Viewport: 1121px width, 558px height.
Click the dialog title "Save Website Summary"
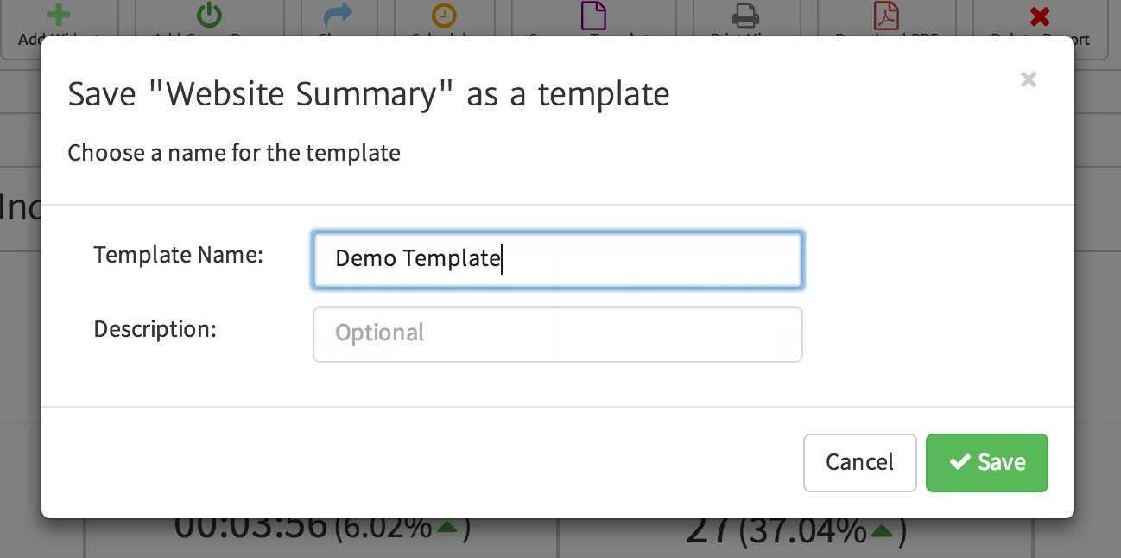point(368,94)
